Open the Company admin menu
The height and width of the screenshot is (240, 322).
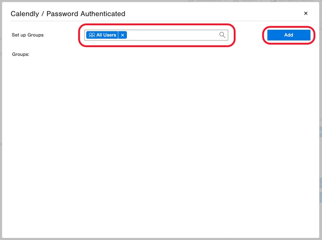[x=292, y=1]
